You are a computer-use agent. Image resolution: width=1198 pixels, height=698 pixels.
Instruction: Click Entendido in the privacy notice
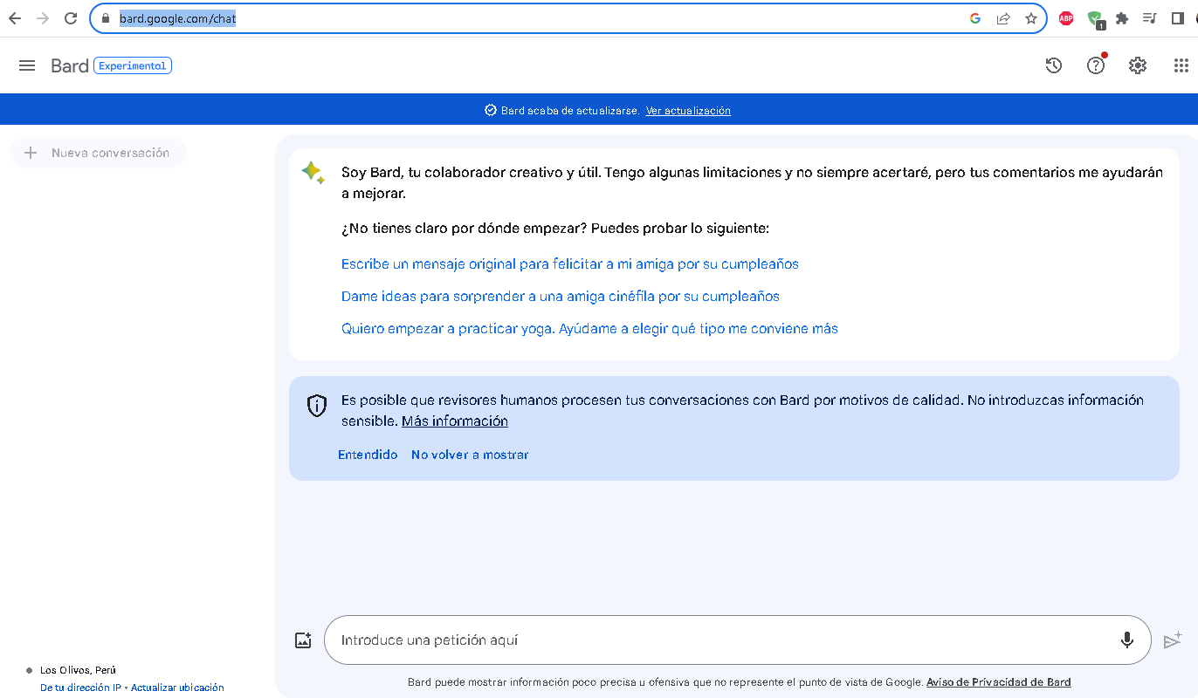[368, 455]
